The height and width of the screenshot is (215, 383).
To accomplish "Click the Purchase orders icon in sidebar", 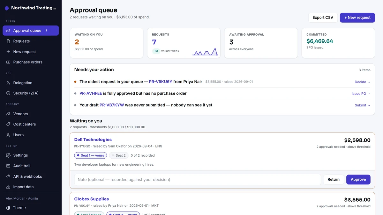I will [x=8, y=62].
